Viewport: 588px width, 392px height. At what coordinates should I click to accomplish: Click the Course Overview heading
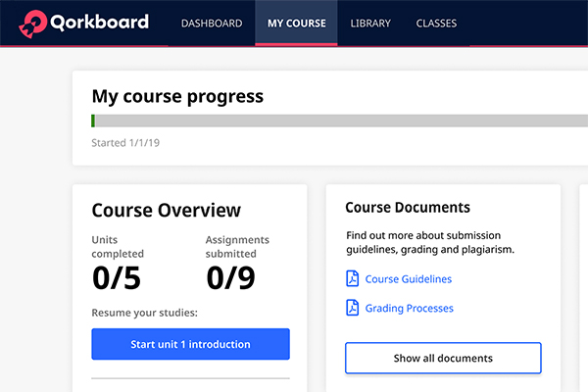(x=166, y=210)
